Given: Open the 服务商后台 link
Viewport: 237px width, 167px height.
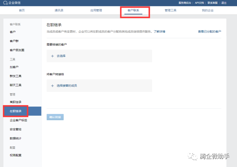Looking at the screenshot, I should (x=185, y=3).
